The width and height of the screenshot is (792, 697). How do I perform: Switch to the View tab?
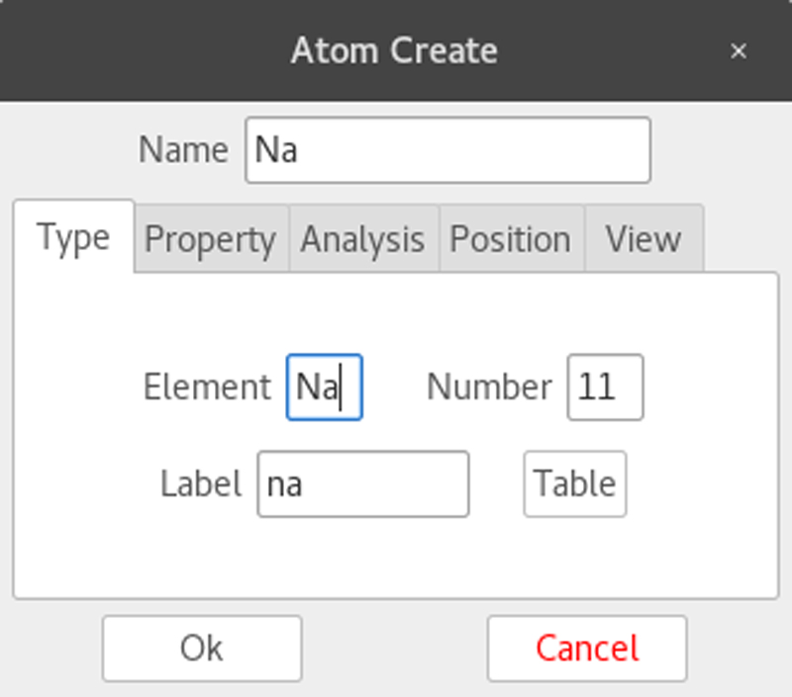tap(643, 238)
